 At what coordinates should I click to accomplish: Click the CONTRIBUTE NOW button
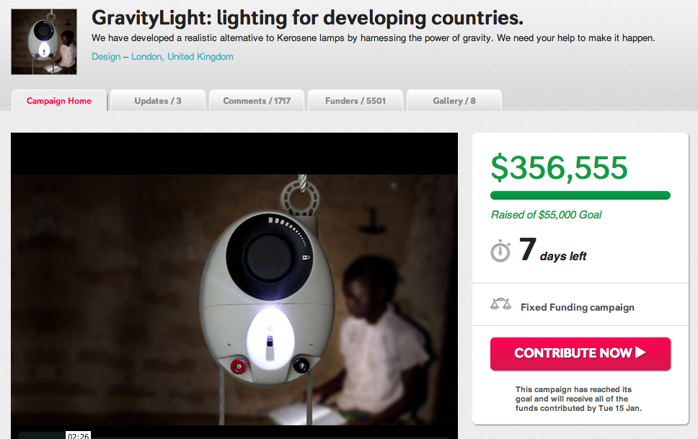pyautogui.click(x=580, y=353)
